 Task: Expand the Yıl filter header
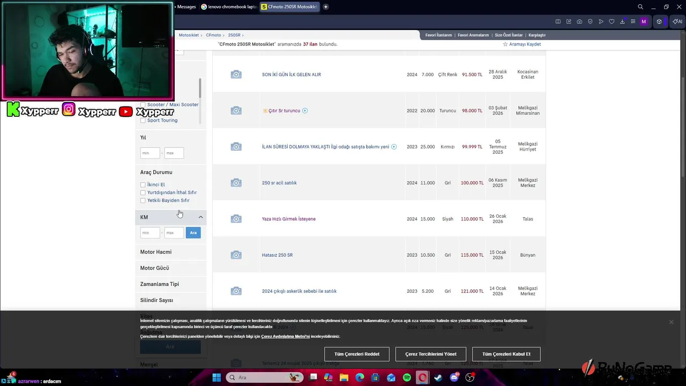171,138
